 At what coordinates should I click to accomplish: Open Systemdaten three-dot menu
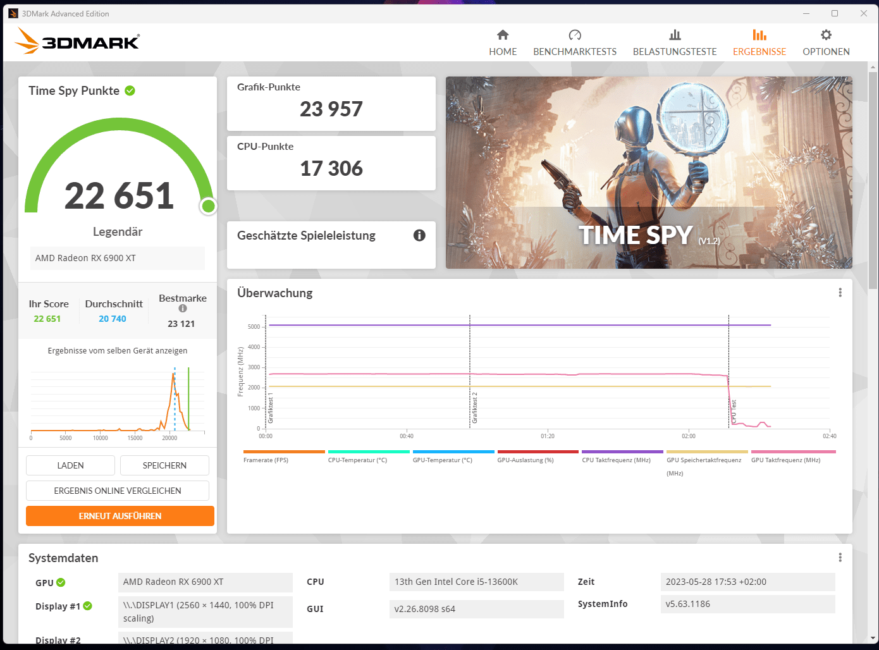[x=840, y=558]
